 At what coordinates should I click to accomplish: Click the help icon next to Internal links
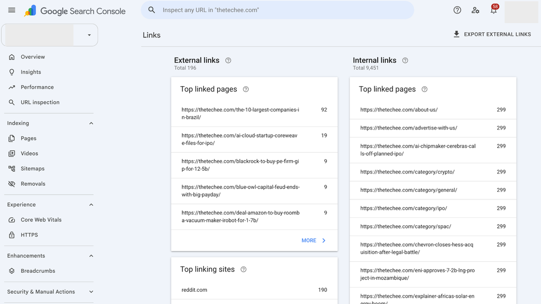click(x=405, y=60)
